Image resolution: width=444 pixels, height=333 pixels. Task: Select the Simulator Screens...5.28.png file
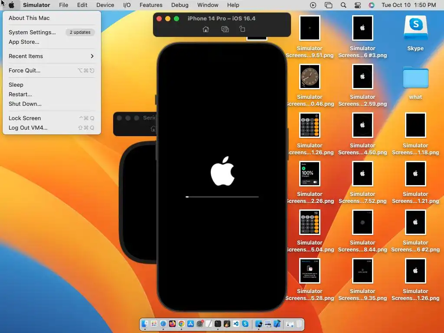310,279
